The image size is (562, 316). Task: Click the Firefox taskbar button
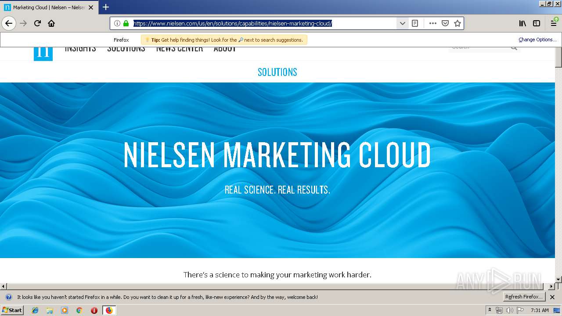(x=109, y=310)
